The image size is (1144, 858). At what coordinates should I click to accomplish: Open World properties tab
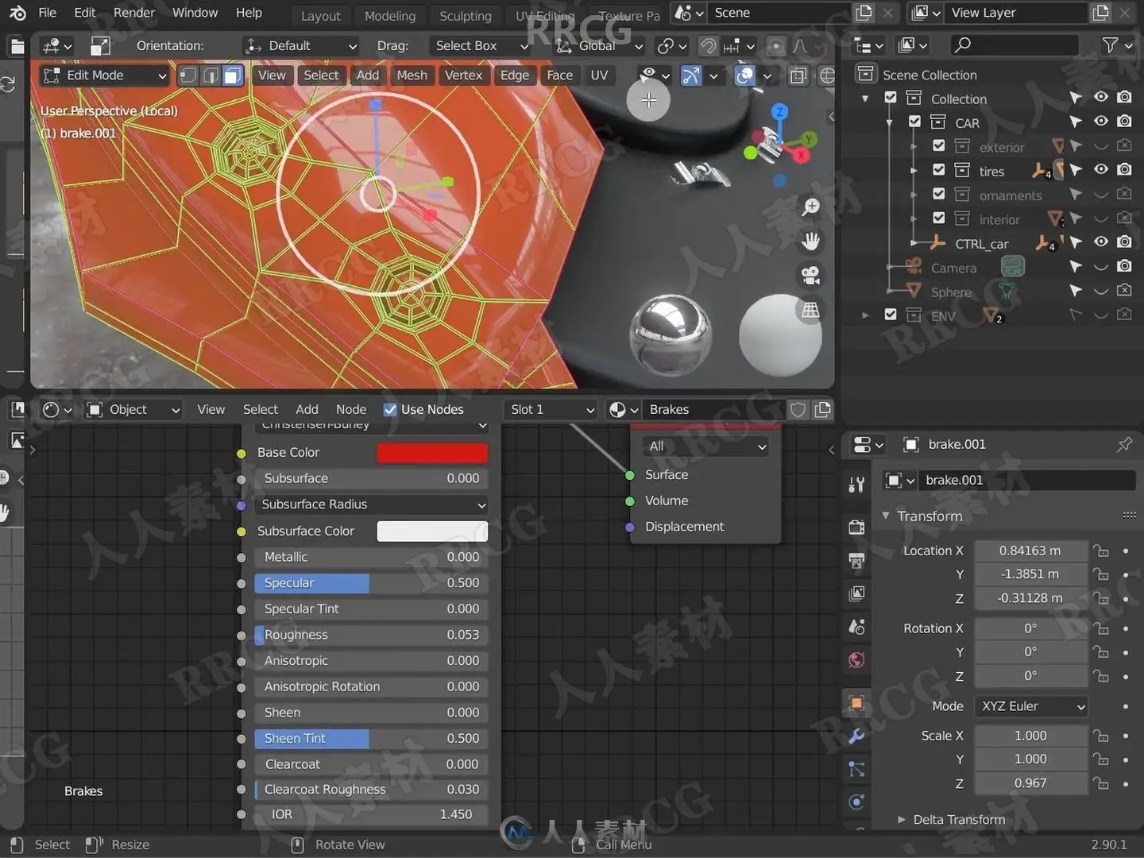pyautogui.click(x=856, y=660)
